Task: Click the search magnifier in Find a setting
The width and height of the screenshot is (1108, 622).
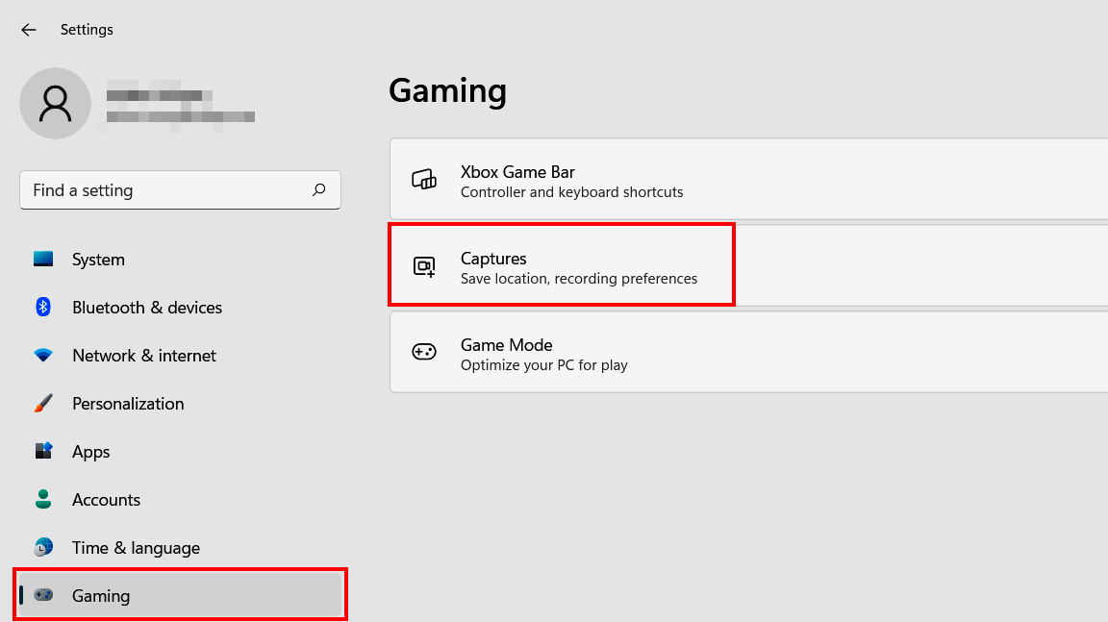Action: point(318,189)
